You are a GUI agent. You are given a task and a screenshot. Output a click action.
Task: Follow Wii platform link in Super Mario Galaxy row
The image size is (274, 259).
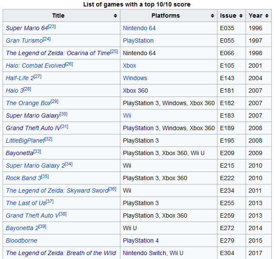[x=127, y=115]
